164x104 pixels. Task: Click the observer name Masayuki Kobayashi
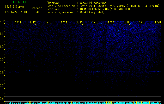pyautogui.click(x=94, y=3)
